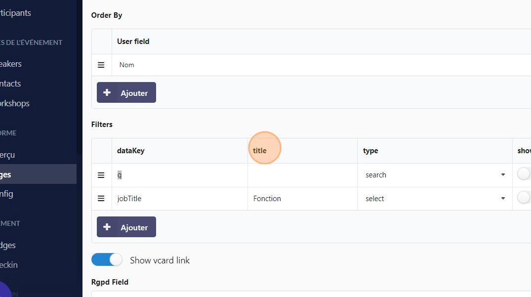Disable the Show vcard link switch
The width and height of the screenshot is (531, 297).
point(107,260)
